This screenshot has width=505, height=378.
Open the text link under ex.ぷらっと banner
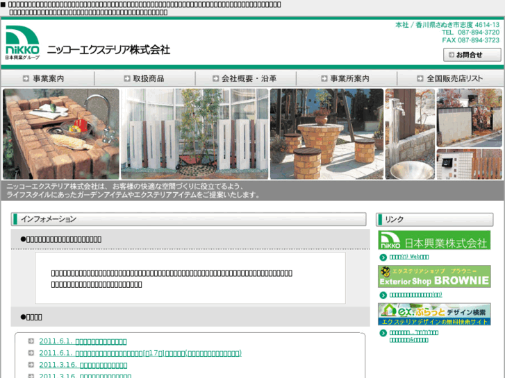pyautogui.click(x=413, y=336)
